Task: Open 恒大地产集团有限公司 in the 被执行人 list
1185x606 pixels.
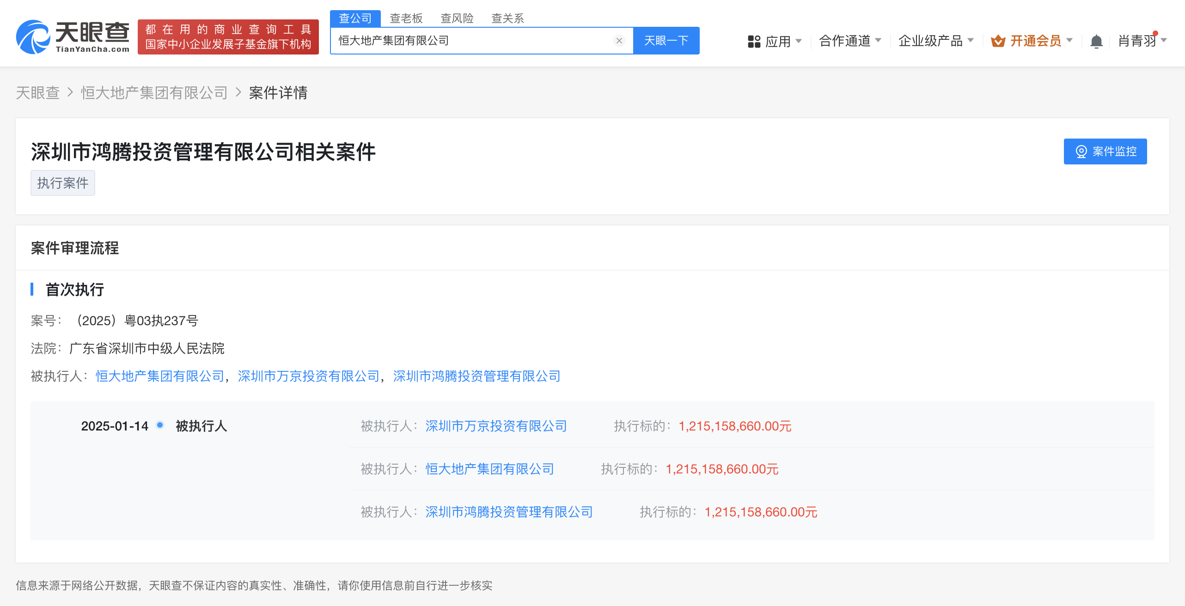Action: 160,376
